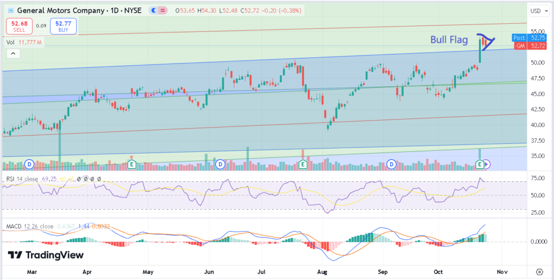Toggle the moon extended-hours session icon
This screenshot has height=280, width=554.
(x=154, y=11)
